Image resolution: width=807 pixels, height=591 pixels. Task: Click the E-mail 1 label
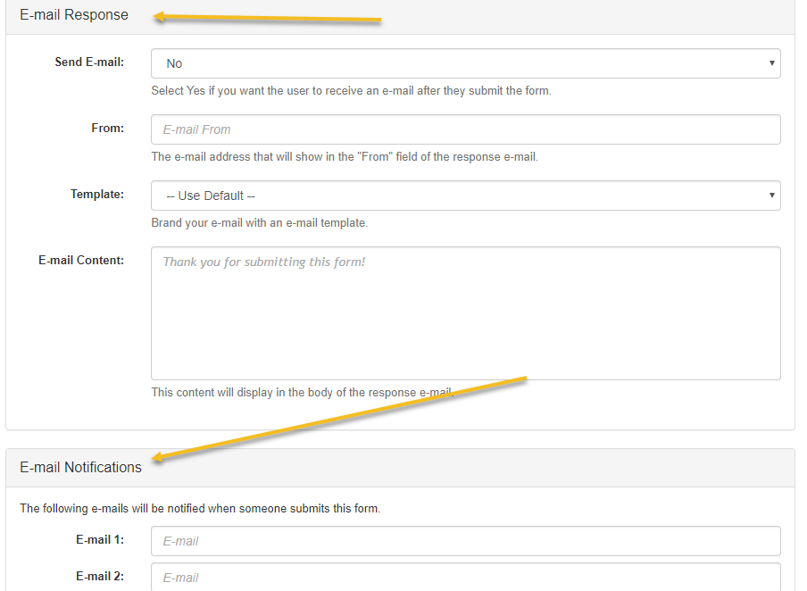(100, 539)
